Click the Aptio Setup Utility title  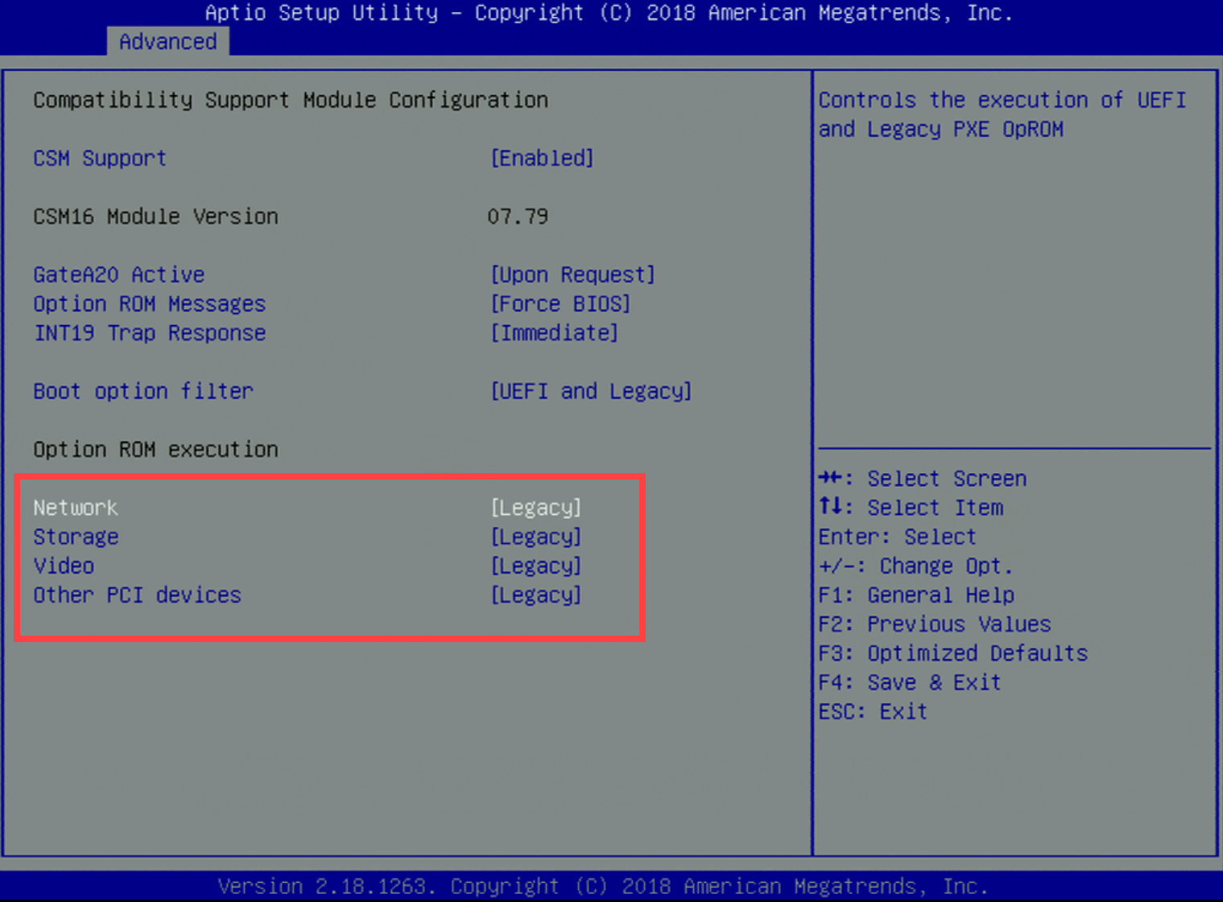(609, 13)
